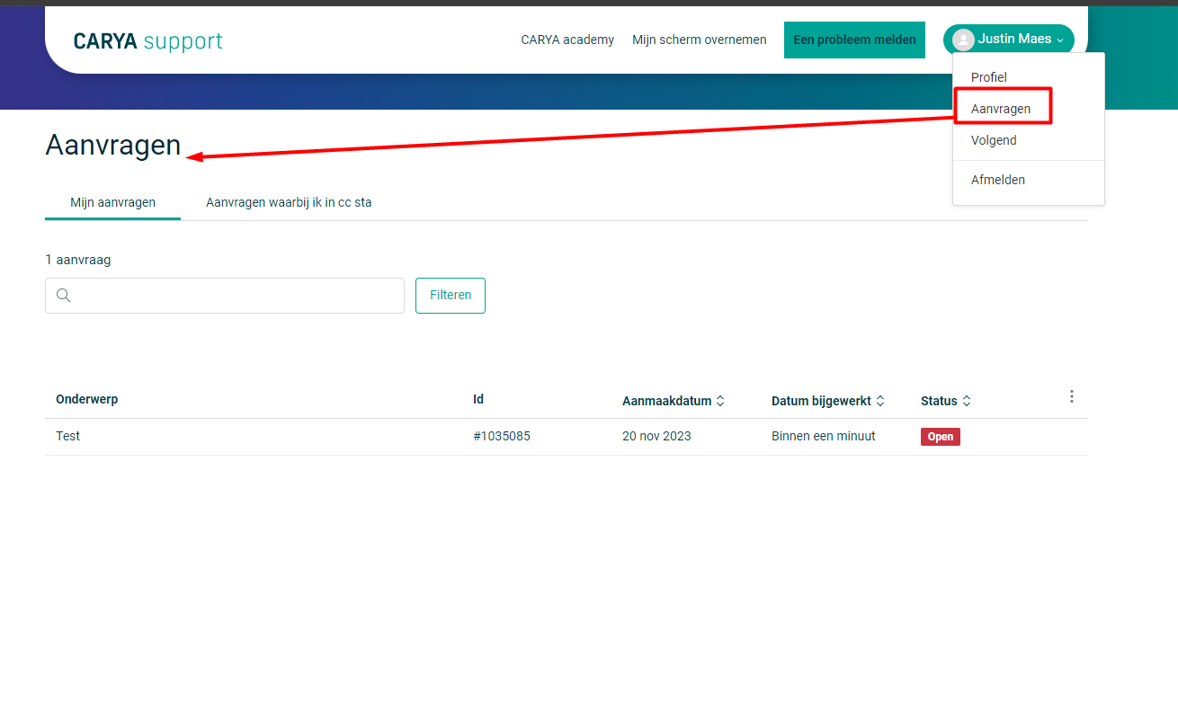Select Volgend from user menu

[x=994, y=140]
